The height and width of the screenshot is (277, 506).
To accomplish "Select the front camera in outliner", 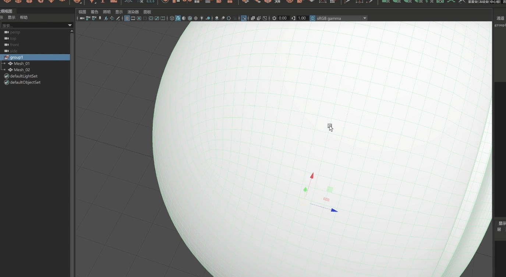I will pyautogui.click(x=14, y=45).
